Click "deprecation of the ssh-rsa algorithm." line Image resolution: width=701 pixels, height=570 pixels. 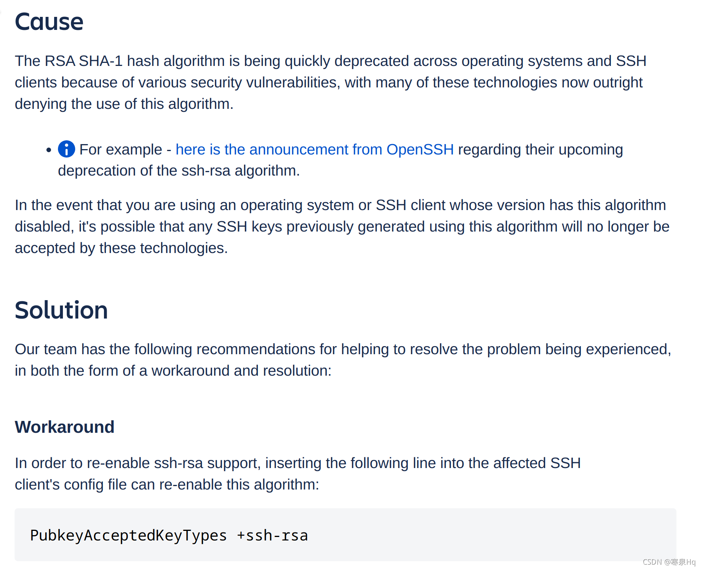(179, 171)
